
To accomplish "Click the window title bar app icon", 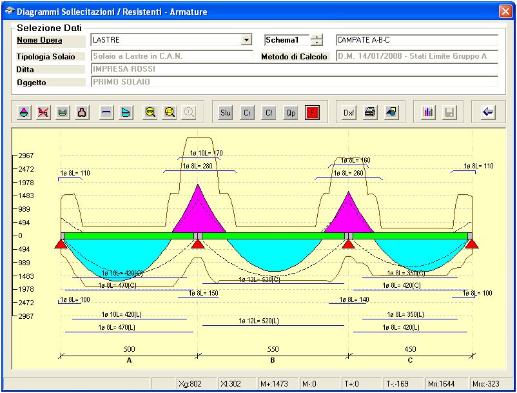I will point(10,12).
